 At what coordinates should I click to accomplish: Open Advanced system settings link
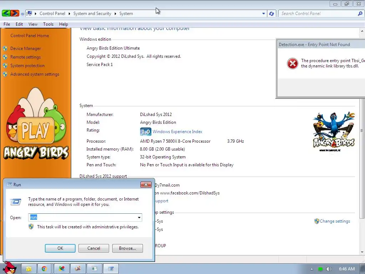[35, 74]
